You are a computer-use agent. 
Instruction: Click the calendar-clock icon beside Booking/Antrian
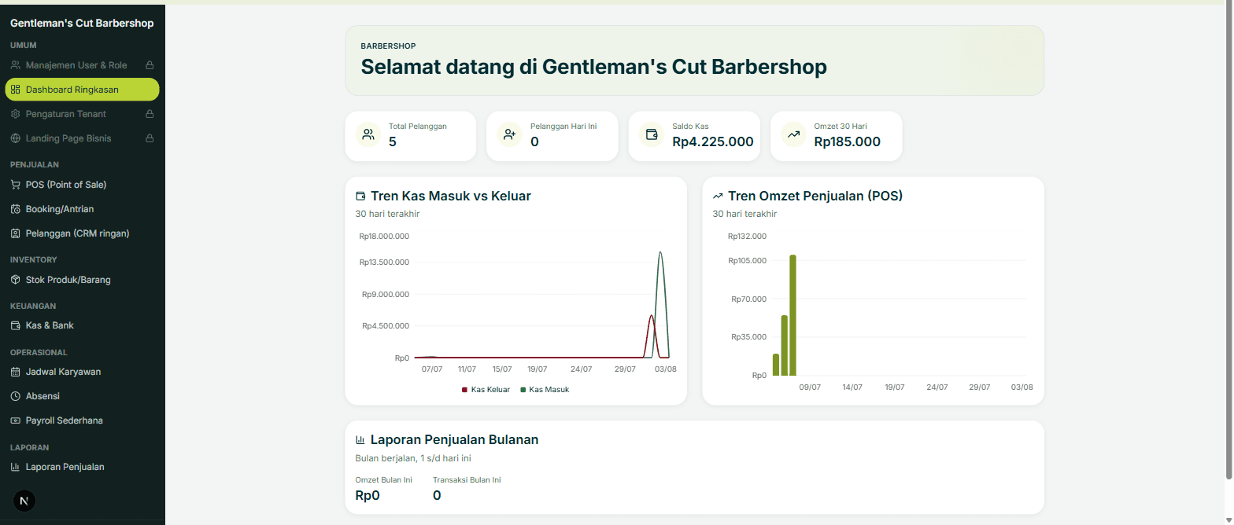(x=16, y=209)
